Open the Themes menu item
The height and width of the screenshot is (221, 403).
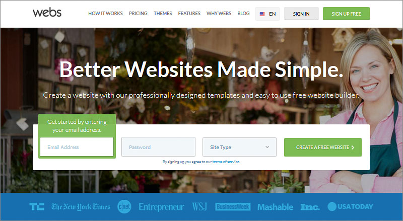tap(163, 14)
